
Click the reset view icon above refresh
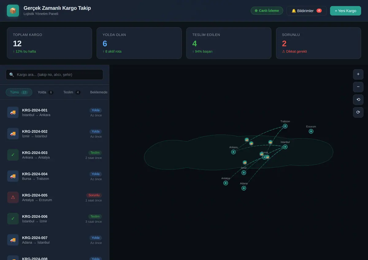coord(358,100)
